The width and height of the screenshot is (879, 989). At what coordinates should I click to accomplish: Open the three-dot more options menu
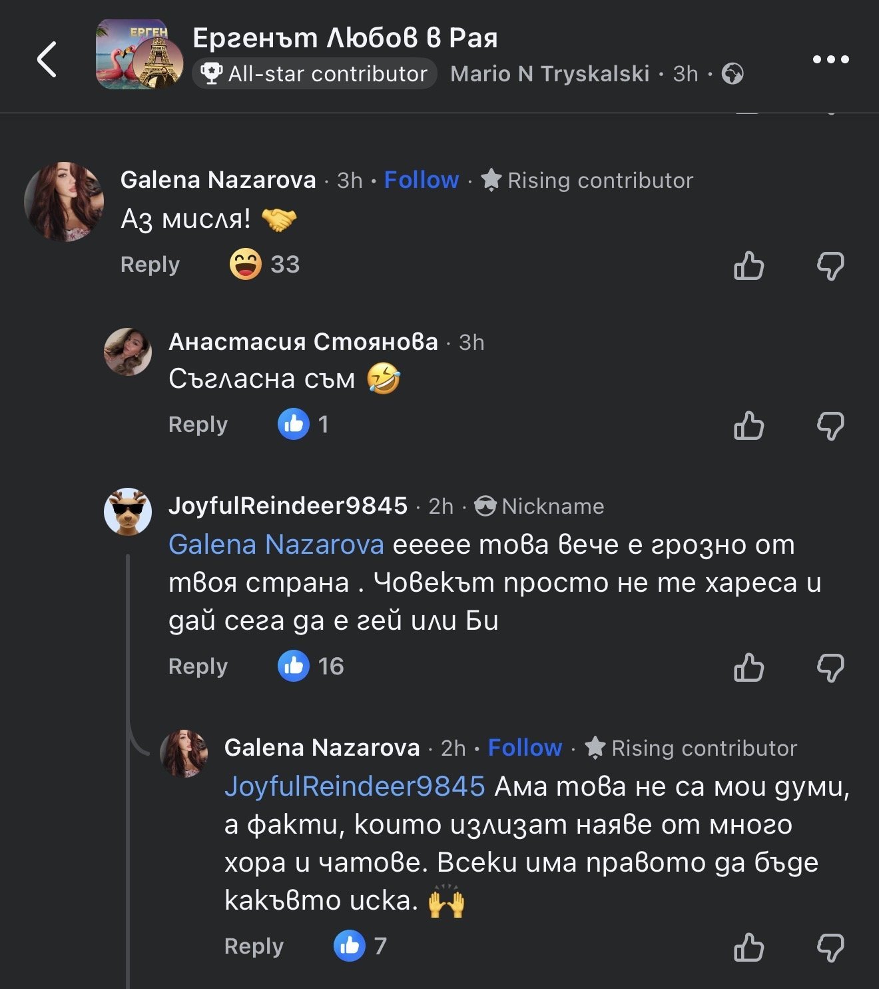(830, 59)
